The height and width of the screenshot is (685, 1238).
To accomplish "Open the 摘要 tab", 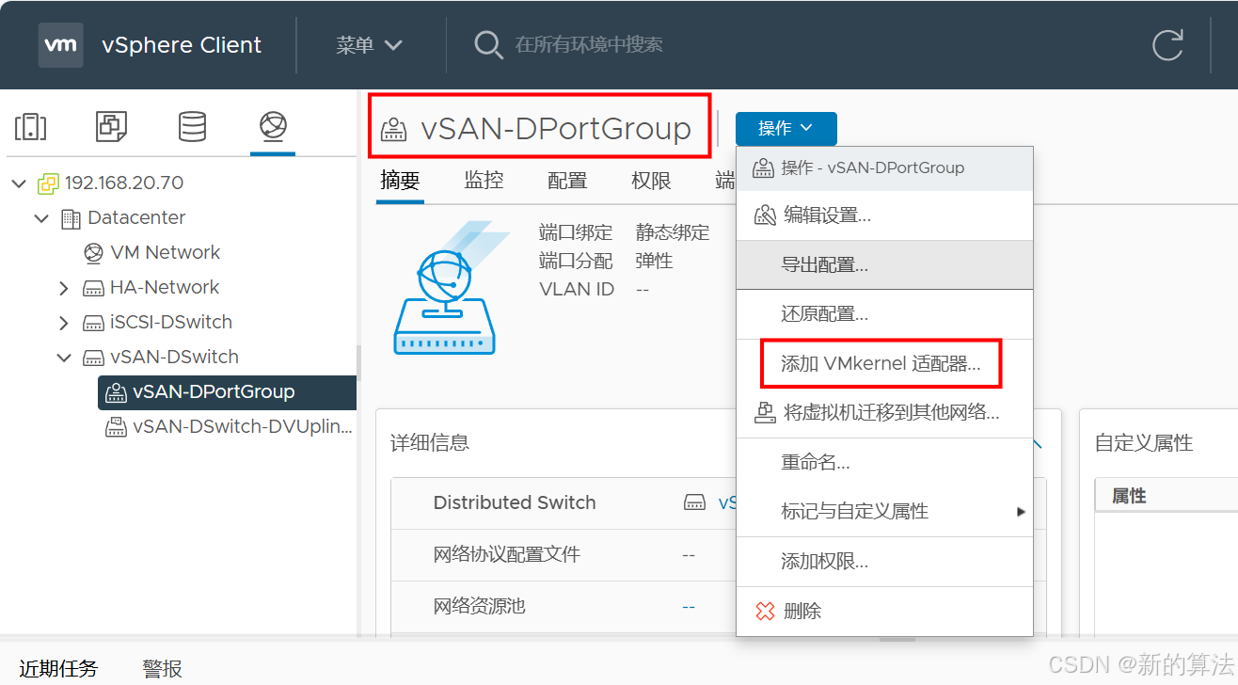I will tap(400, 181).
